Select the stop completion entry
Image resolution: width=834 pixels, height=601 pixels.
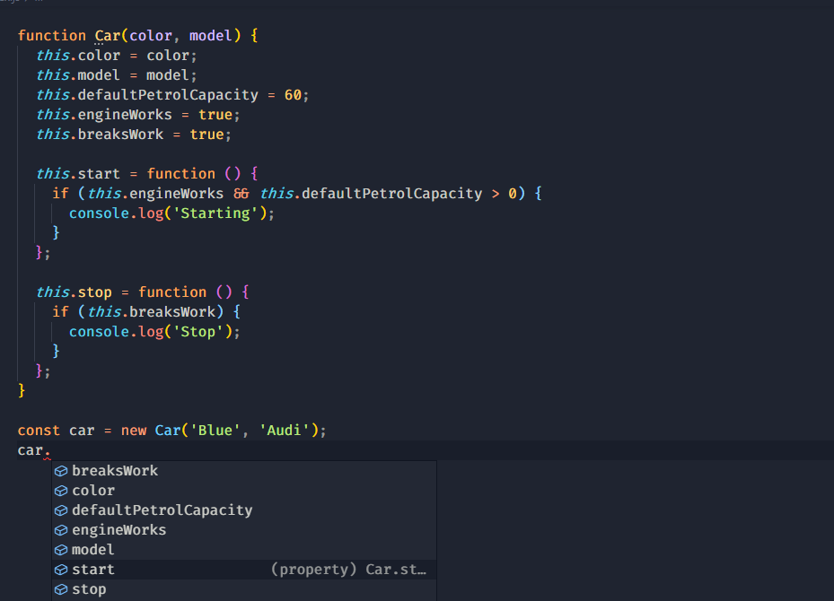(x=89, y=588)
